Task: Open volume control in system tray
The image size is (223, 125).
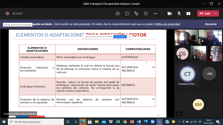Action: point(195,122)
